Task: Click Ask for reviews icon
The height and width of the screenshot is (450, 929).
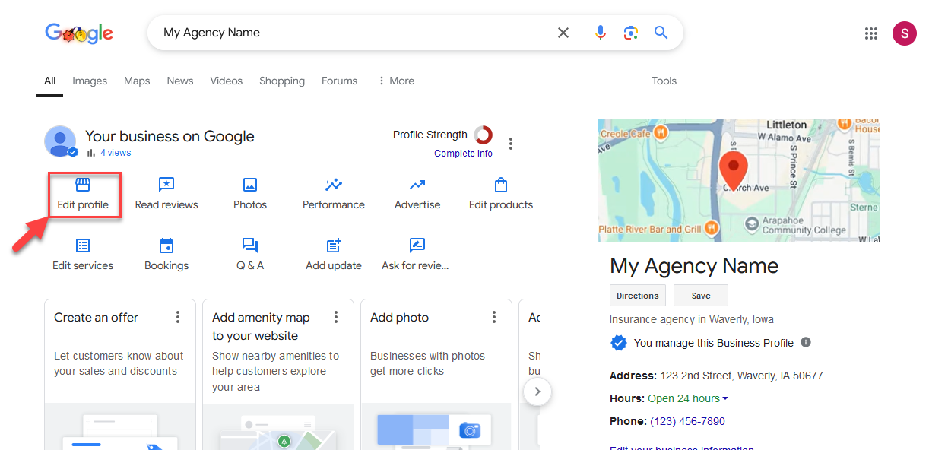Action: [x=417, y=246]
